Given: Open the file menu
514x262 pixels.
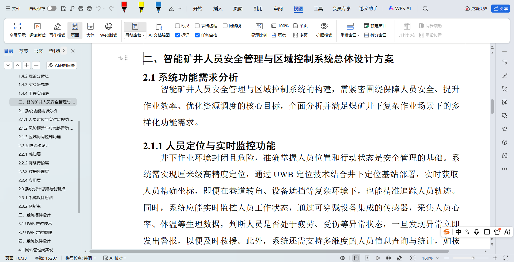Looking at the screenshot, I should click(13, 9).
